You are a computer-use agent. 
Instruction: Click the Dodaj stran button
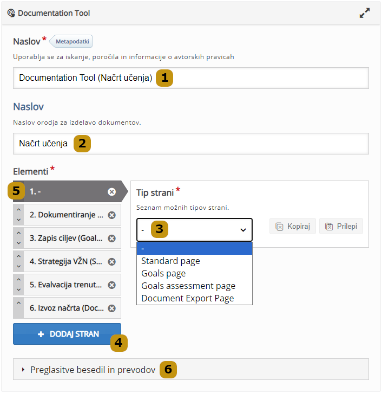[x=67, y=334]
